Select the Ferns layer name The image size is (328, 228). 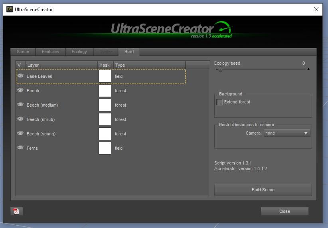point(32,148)
